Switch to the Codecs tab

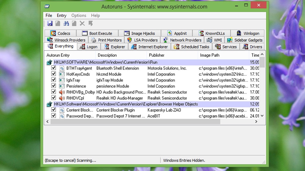(x=60, y=33)
